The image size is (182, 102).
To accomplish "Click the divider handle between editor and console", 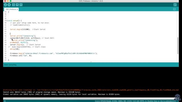I will (91, 62).
